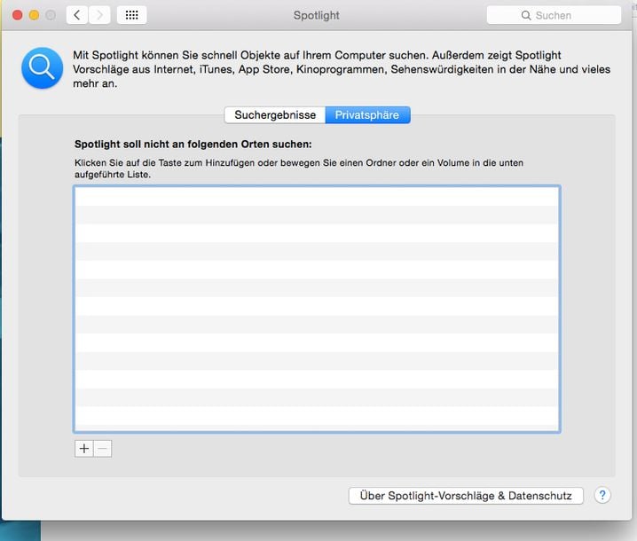Go forward with the right chevron button
Screen dimensions: 637x541
coord(99,15)
